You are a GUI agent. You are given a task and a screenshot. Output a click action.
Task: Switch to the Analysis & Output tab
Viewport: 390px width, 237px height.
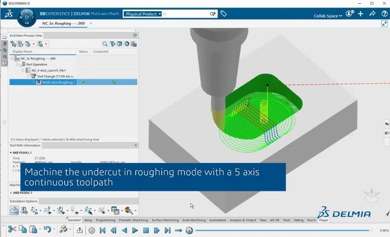[x=243, y=220]
